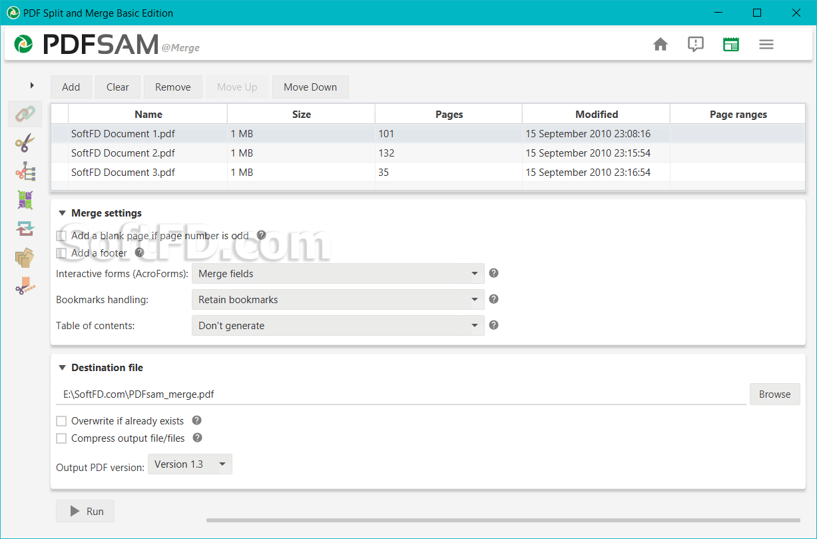Show help for Table of contents
Viewport: 817px width, 539px height.
(493, 325)
